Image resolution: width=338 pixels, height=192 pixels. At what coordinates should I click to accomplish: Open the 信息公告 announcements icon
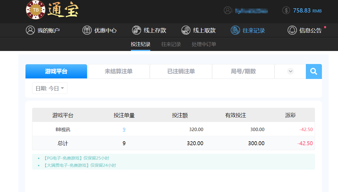click(x=292, y=30)
